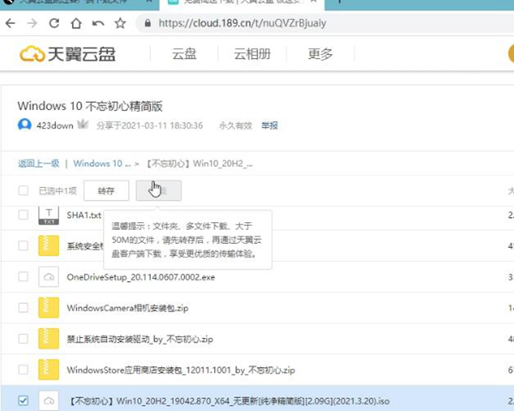Click the cloud icon of OneDriveSetup exe

(x=49, y=277)
